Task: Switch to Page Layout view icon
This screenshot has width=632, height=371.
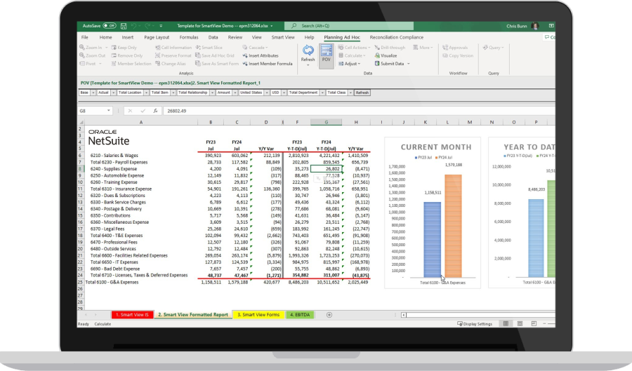Action: 520,323
